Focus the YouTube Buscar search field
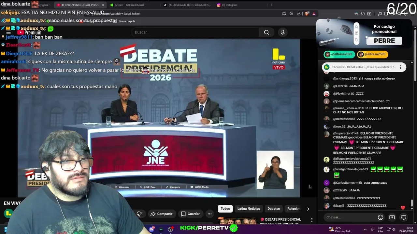417x234 pixels. point(195,32)
